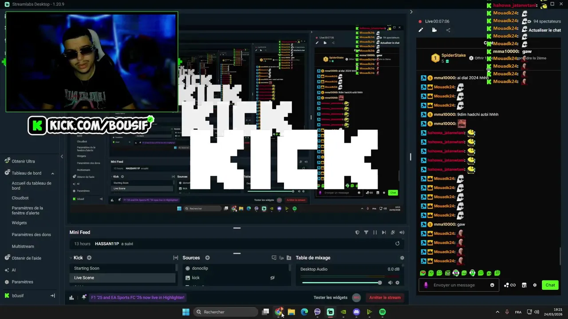Click Actualiser le chat
This screenshot has height=319, width=568.
click(545, 30)
